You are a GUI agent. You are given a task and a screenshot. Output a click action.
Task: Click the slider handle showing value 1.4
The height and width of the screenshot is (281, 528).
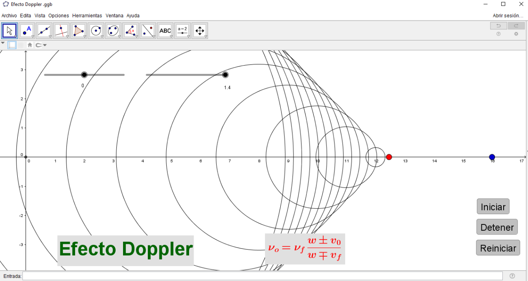pos(225,75)
